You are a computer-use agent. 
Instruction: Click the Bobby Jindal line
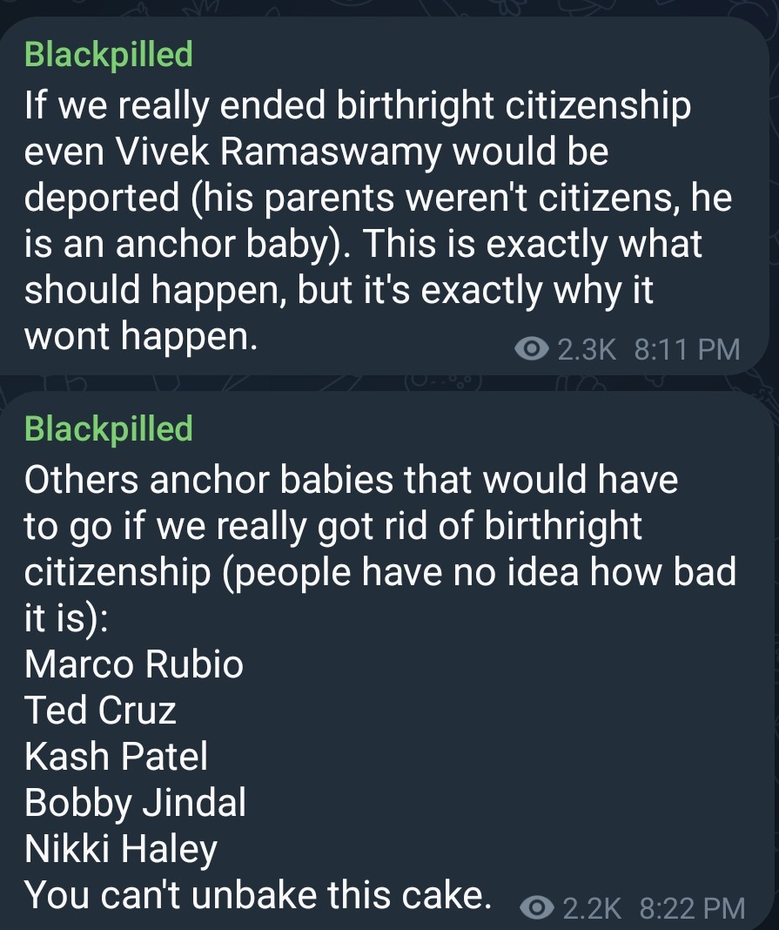135,803
